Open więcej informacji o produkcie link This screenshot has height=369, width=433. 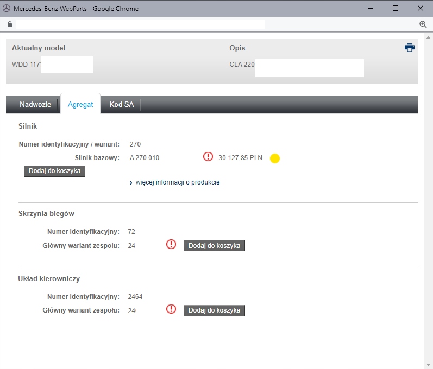pyautogui.click(x=178, y=182)
